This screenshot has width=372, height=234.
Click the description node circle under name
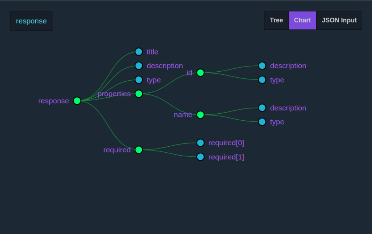(262, 108)
